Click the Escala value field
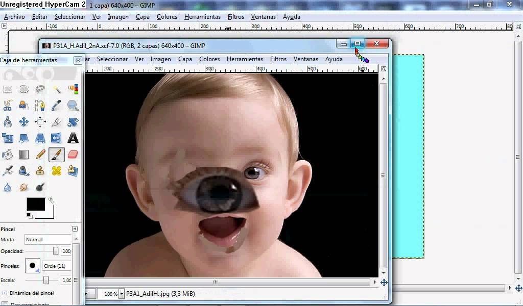 click(66, 280)
